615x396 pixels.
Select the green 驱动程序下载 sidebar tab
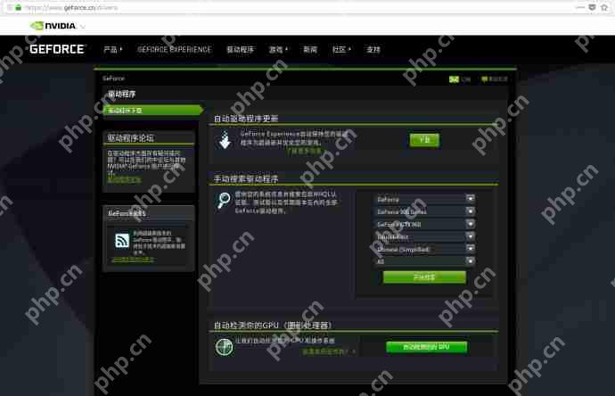coord(152,111)
